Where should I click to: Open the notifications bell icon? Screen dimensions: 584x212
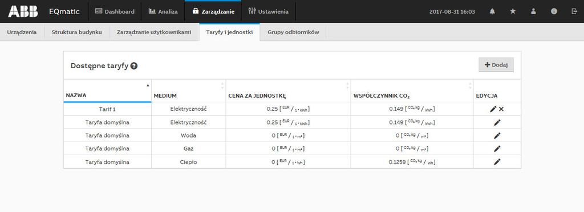pos(492,11)
